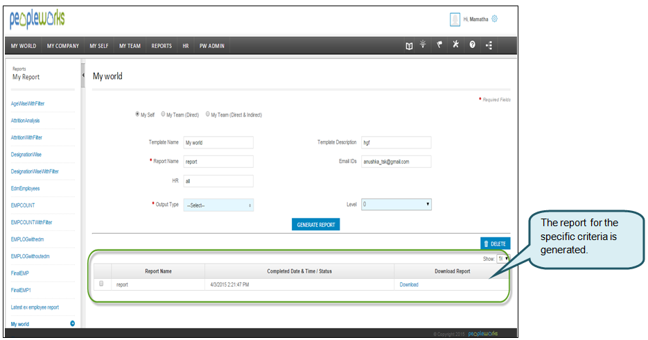Open the Output Type dropdown
The height and width of the screenshot is (340, 648).
[x=218, y=205]
